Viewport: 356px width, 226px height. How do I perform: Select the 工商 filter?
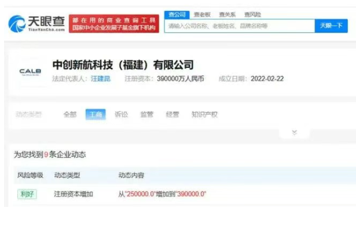96,114
